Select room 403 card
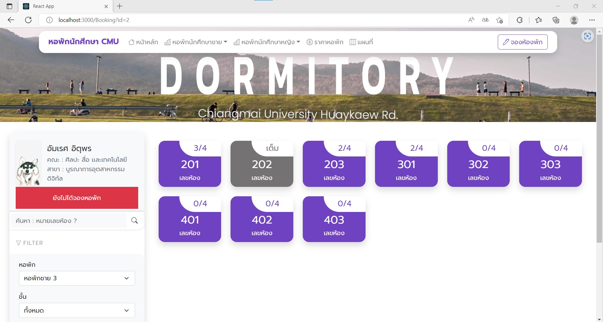The image size is (603, 322). [x=334, y=219]
